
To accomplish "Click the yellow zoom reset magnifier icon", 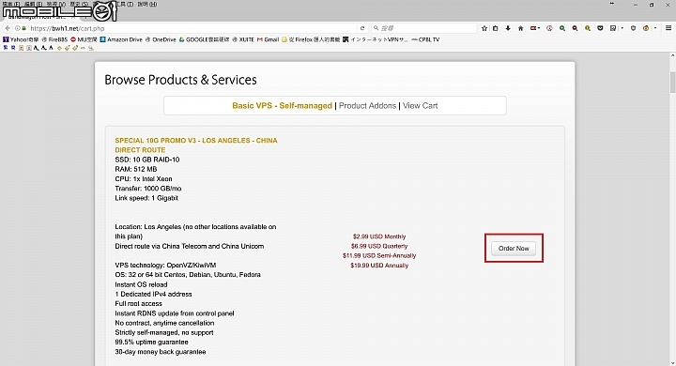I will click(587, 28).
